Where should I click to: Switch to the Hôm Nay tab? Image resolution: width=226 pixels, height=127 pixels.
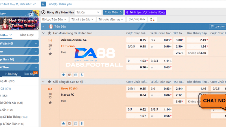click(11, 74)
